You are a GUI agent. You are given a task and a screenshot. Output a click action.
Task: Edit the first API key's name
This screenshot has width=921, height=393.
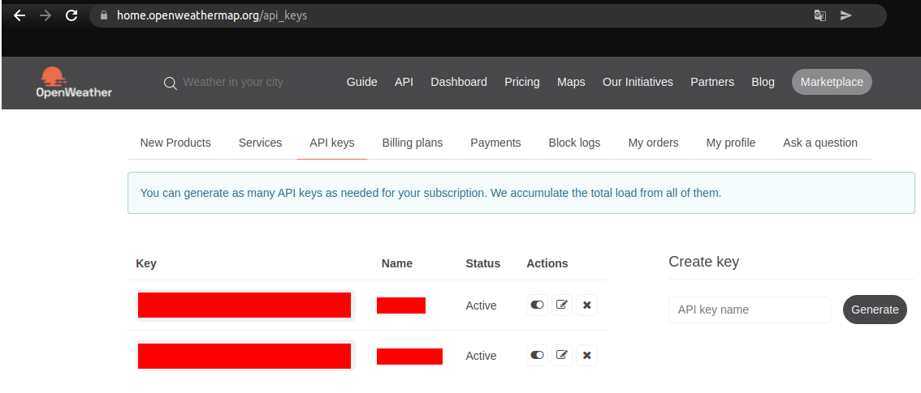[x=562, y=305]
